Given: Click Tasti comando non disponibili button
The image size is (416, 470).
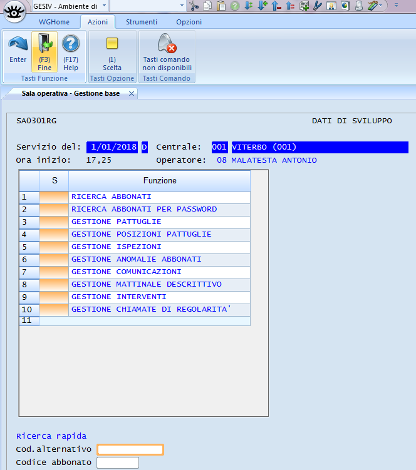Looking at the screenshot, I should [x=167, y=51].
